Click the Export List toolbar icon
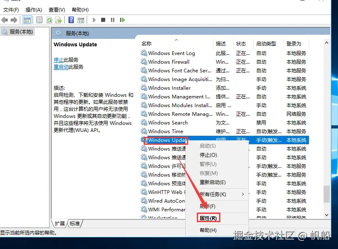This screenshot has height=249, width=338. pos(59,20)
